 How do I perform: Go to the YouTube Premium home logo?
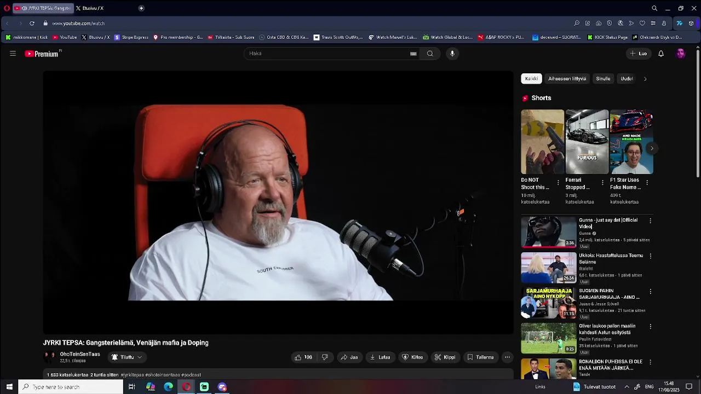[42, 54]
